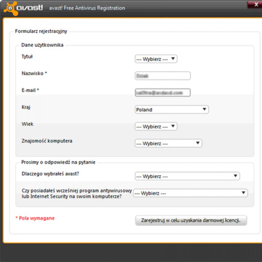
Task: Open the Dlaczego wybrałeś avast? dropdown
Action: [x=187, y=176]
